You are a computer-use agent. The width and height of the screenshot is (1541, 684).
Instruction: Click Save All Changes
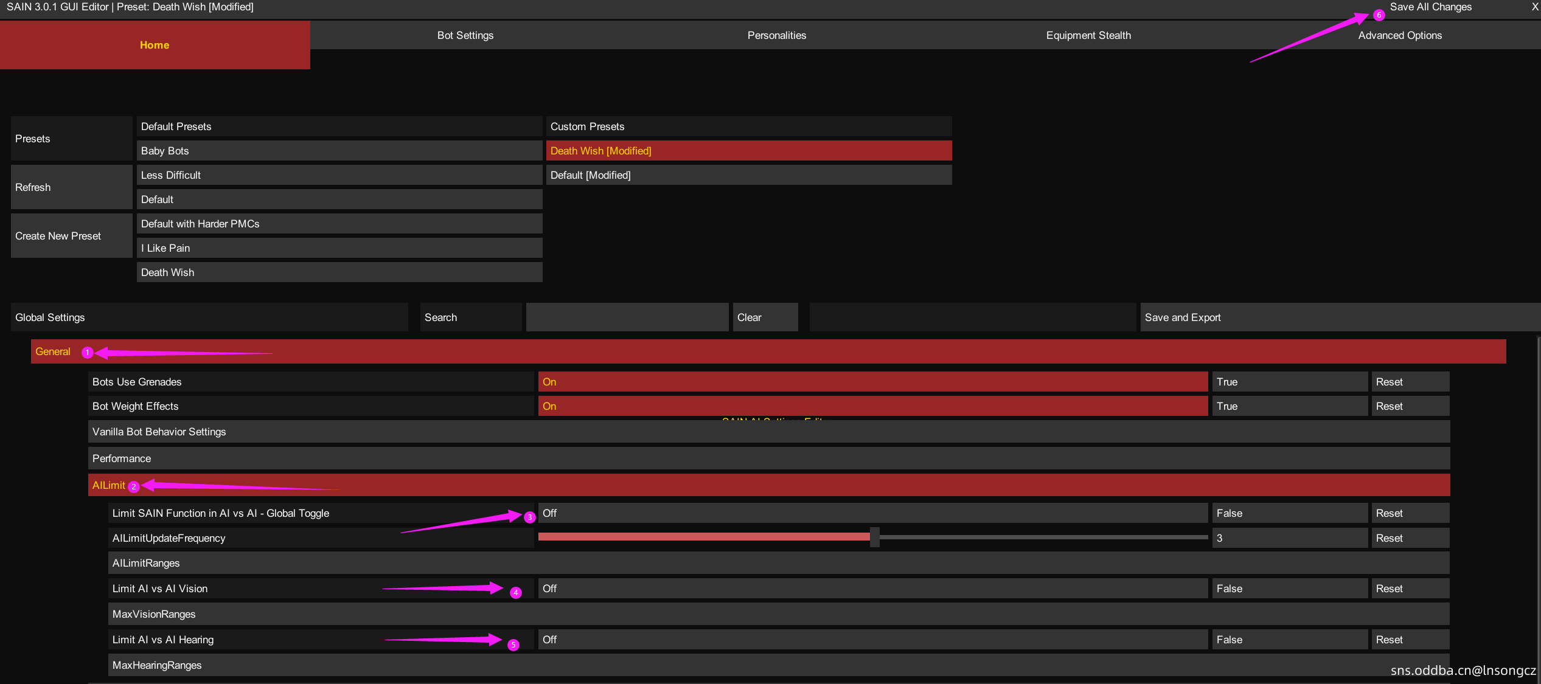click(x=1430, y=7)
